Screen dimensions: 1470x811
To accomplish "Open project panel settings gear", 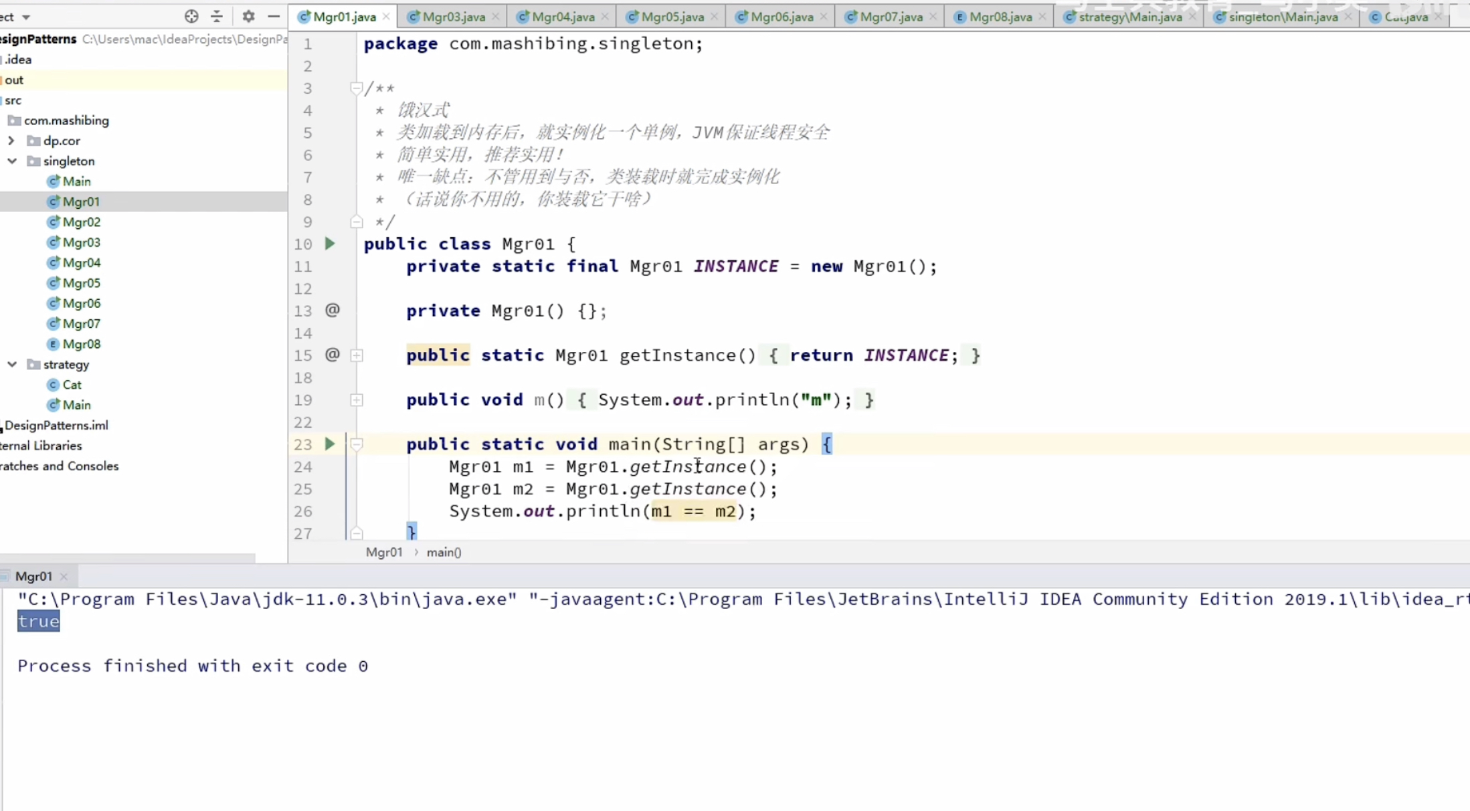I will tap(248, 16).
